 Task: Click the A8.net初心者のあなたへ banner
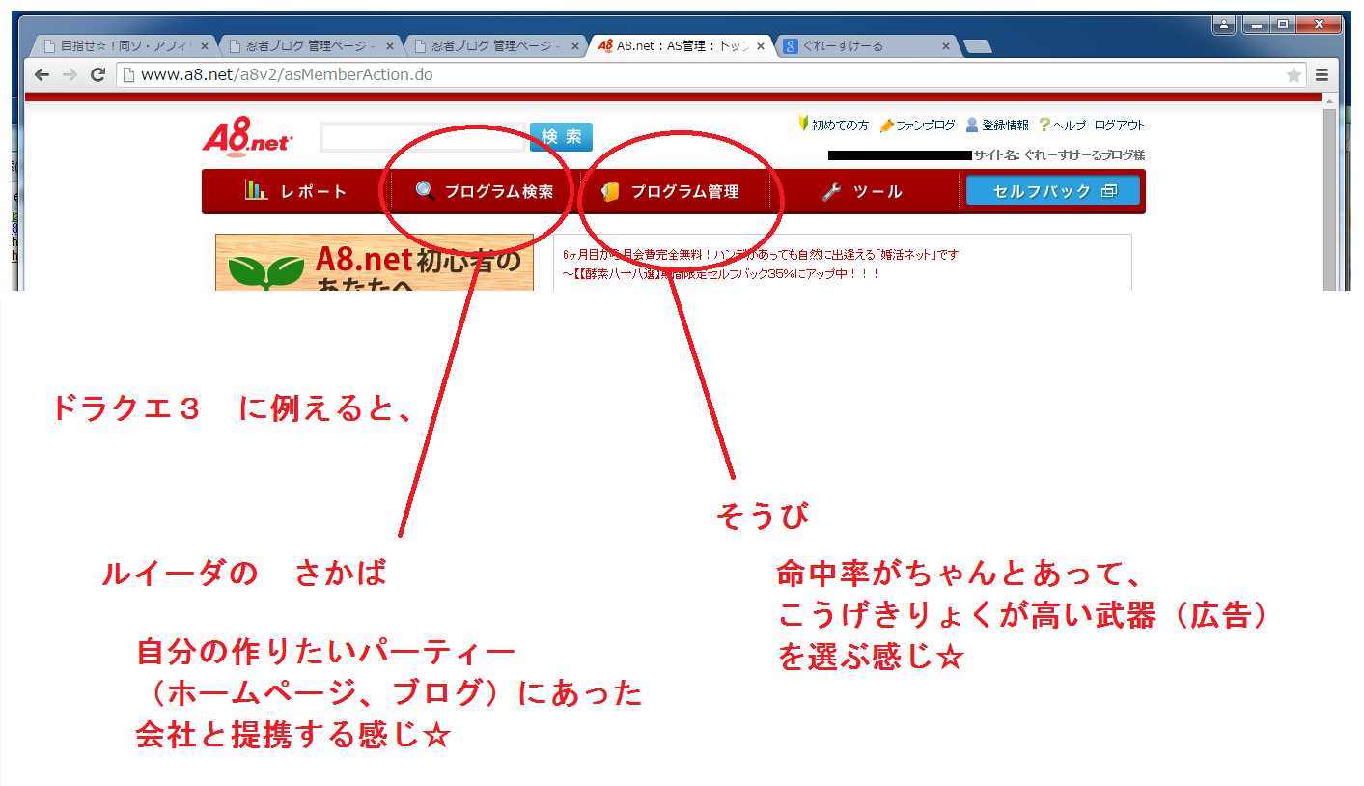point(375,262)
